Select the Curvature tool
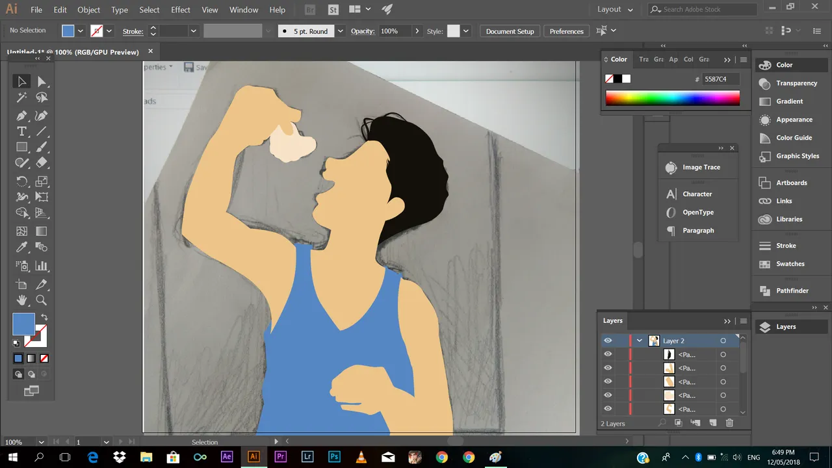 click(42, 116)
